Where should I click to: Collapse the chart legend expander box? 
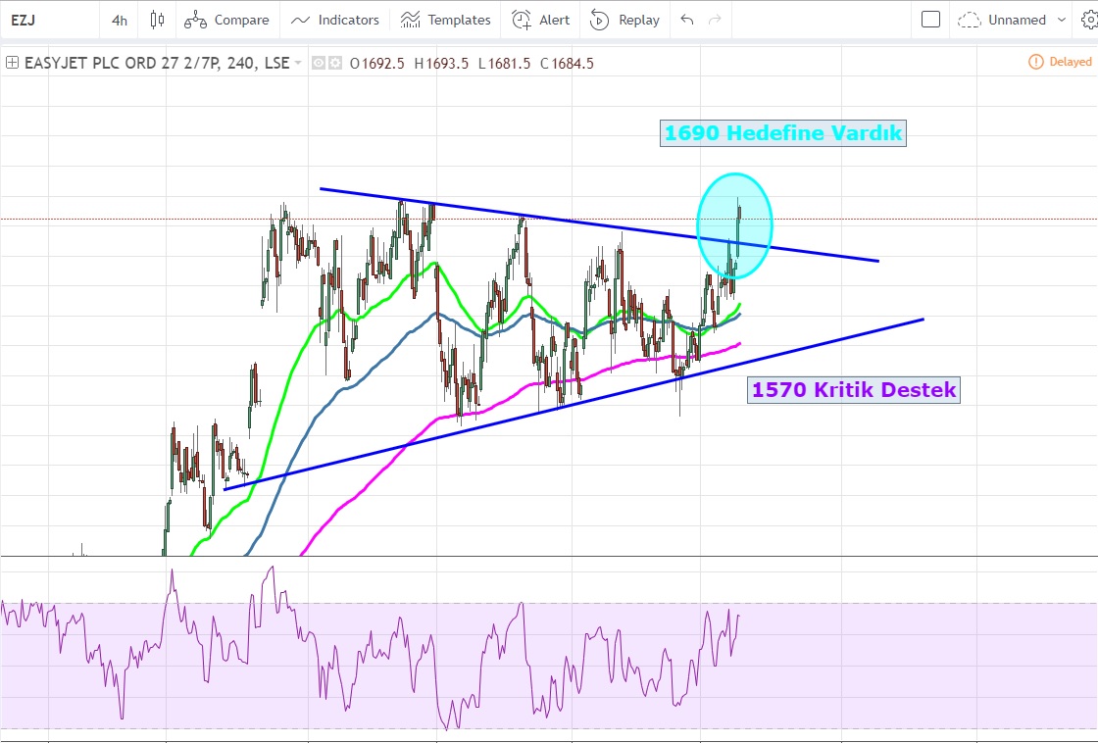click(12, 63)
